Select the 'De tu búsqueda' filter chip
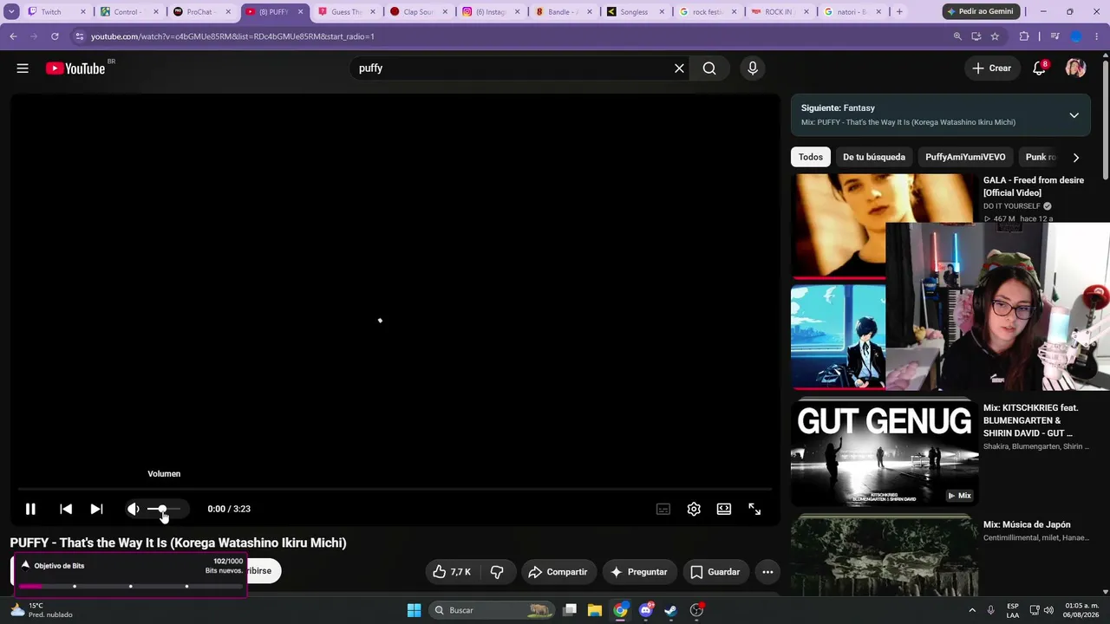The image size is (1110, 624). pyautogui.click(x=874, y=157)
